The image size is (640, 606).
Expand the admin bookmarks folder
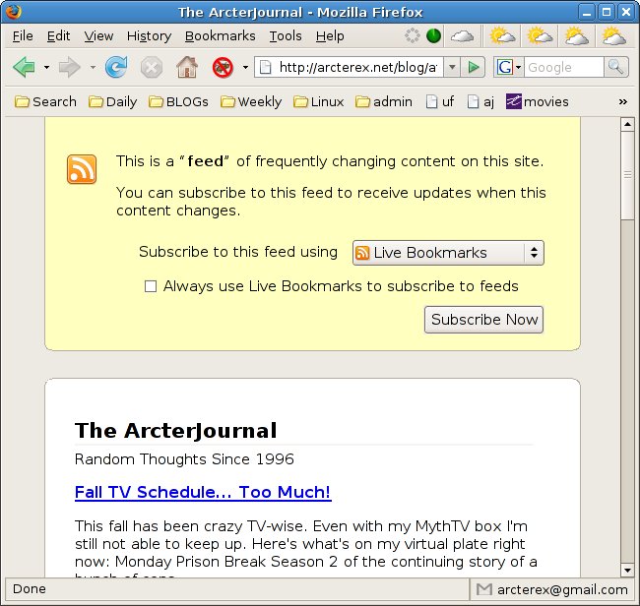coord(384,101)
